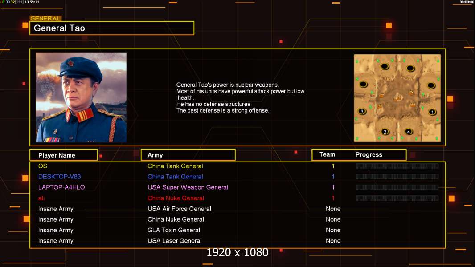Click the Team column header

click(327, 154)
